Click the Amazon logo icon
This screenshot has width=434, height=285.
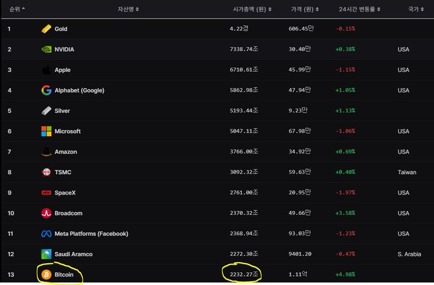(x=46, y=152)
